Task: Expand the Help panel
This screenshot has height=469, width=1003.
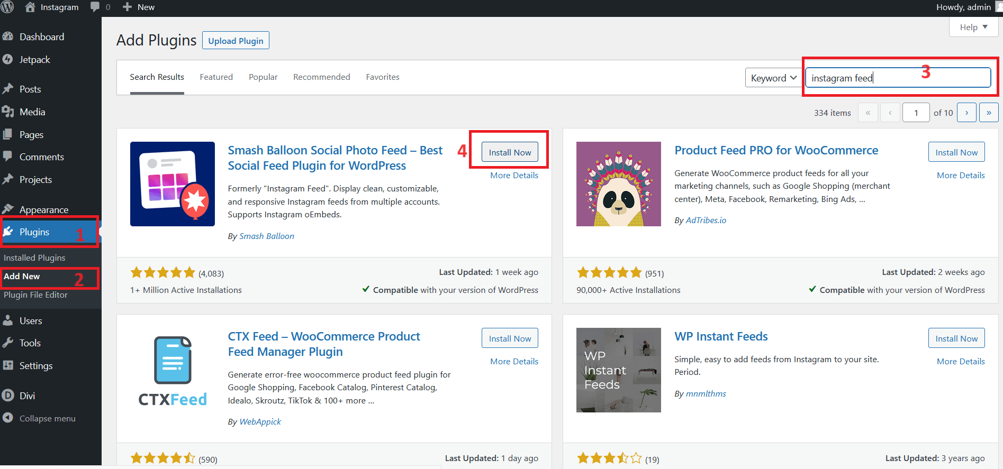Action: point(974,27)
